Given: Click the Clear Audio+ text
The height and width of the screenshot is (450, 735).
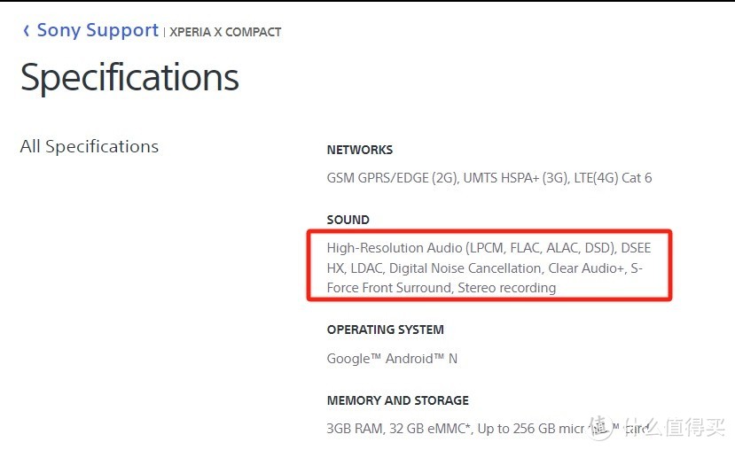Looking at the screenshot, I should [x=585, y=268].
